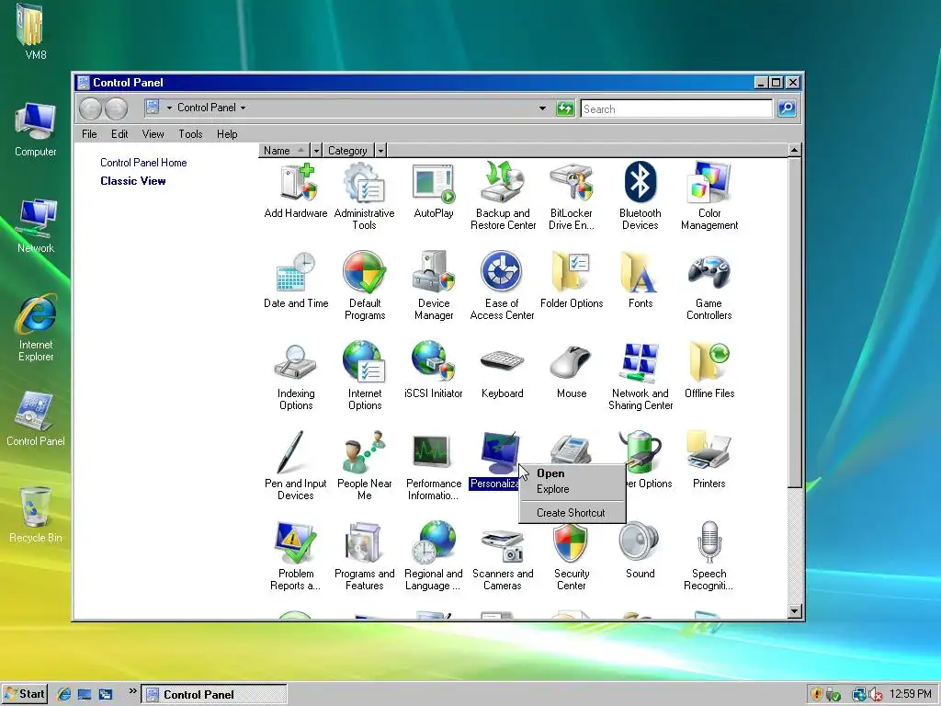Open the Category column dropdown arrow
941x706 pixels.
tap(380, 150)
